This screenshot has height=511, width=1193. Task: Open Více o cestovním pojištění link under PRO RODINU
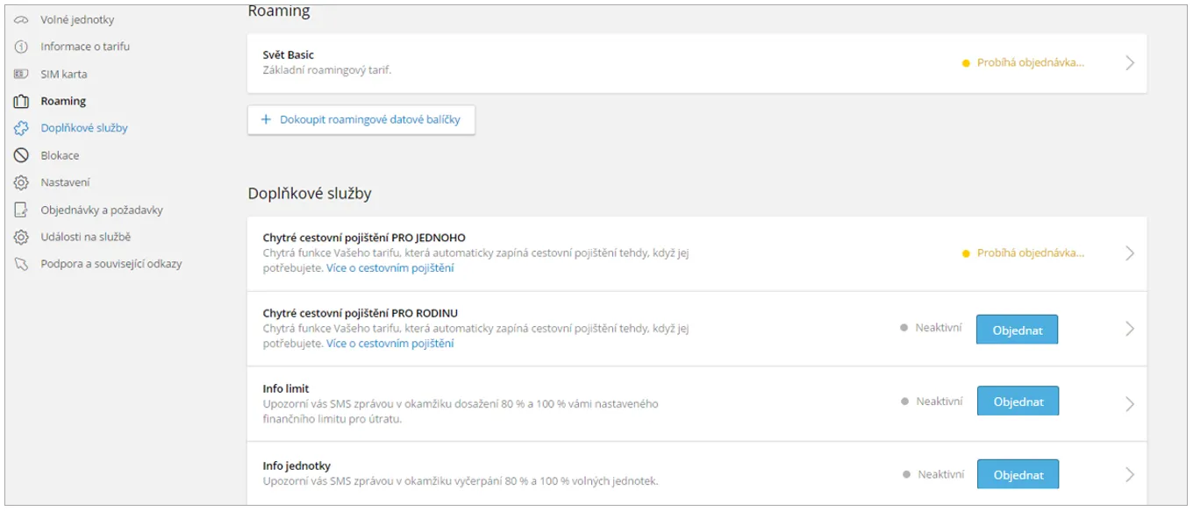tap(390, 344)
